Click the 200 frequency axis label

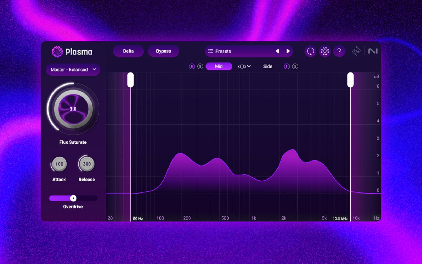click(x=187, y=218)
